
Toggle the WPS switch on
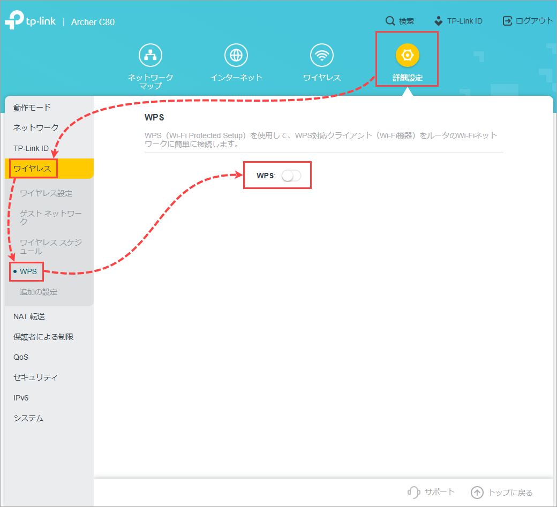point(291,176)
